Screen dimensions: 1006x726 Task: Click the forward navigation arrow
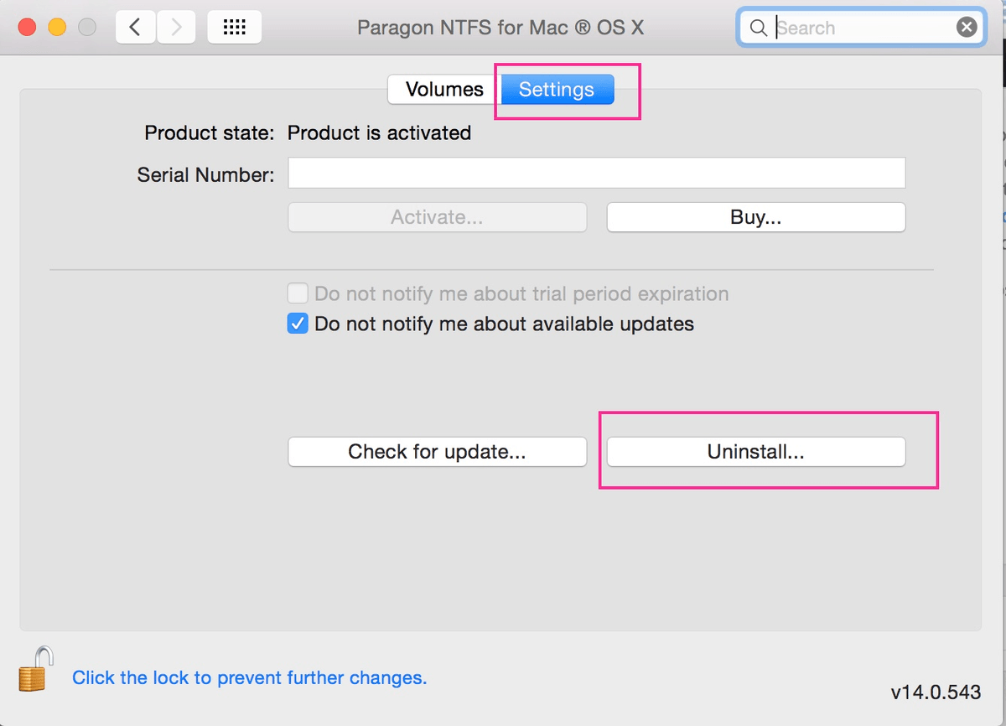(x=175, y=26)
